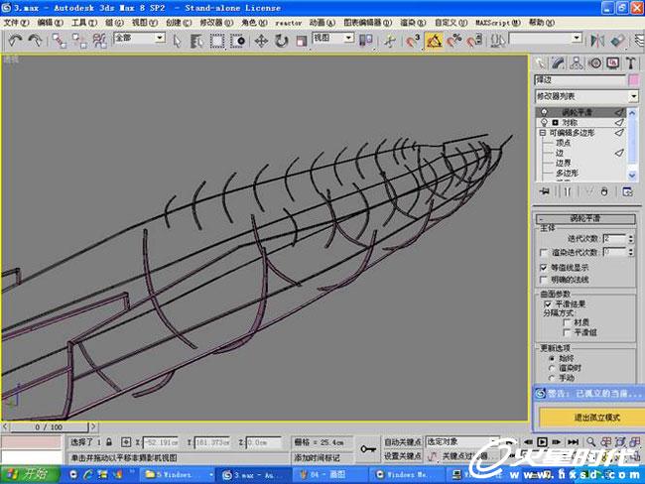The width and height of the screenshot is (645, 484).
Task: Click the Windows 开始 Start button
Action: (x=30, y=474)
